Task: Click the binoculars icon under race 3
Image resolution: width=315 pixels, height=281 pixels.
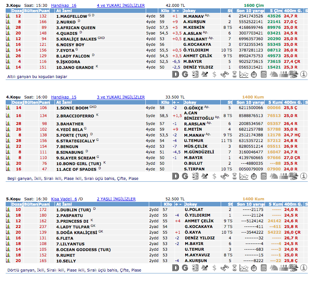Action: [x=225, y=75]
